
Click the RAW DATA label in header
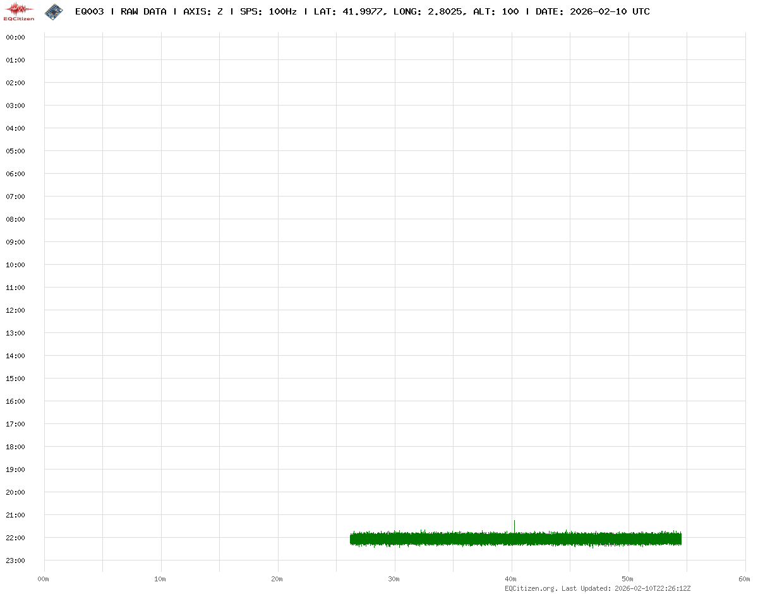pyautogui.click(x=143, y=12)
